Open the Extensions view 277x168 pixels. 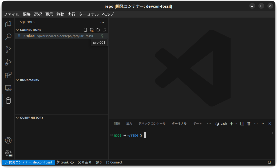click(x=8, y=75)
